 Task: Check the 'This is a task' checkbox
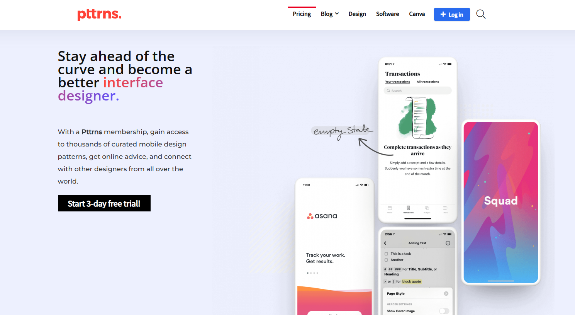pyautogui.click(x=386, y=254)
